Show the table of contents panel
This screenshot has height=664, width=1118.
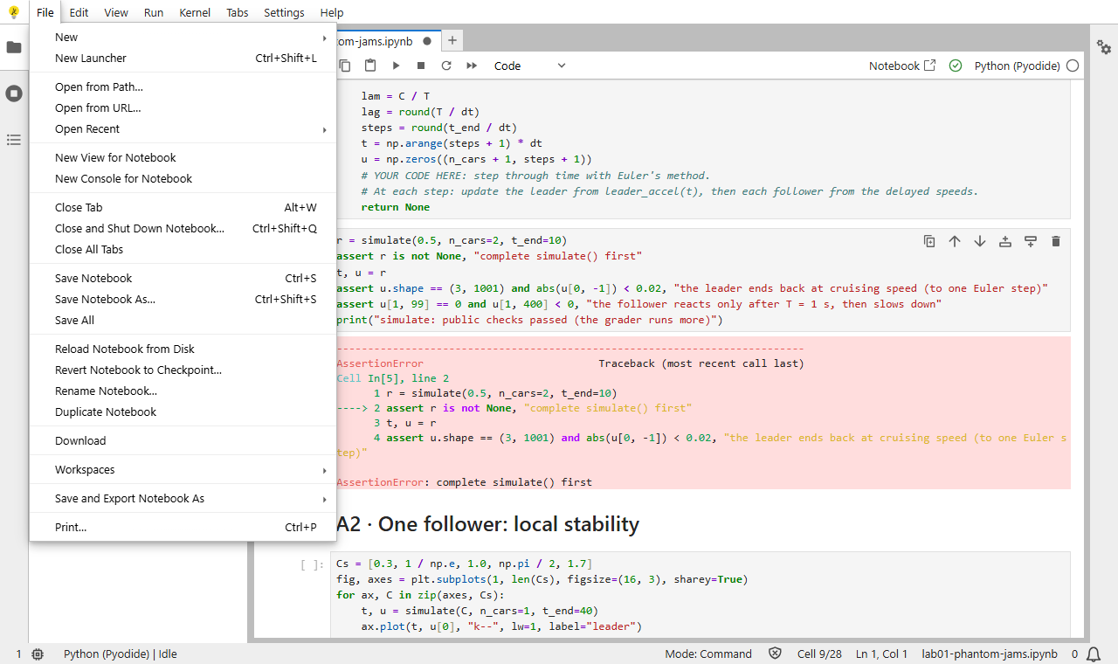pos(14,140)
